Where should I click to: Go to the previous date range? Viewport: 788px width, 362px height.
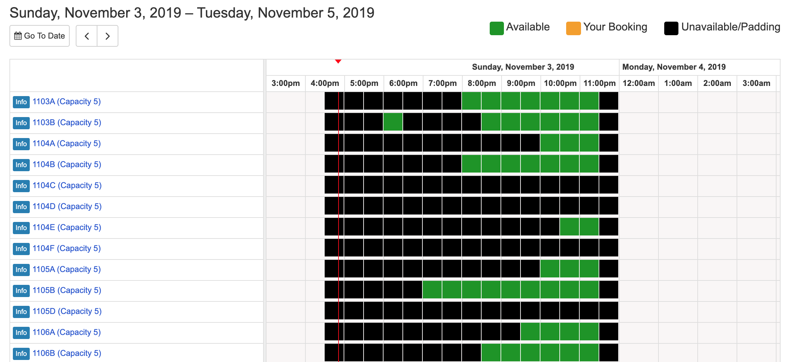(87, 36)
